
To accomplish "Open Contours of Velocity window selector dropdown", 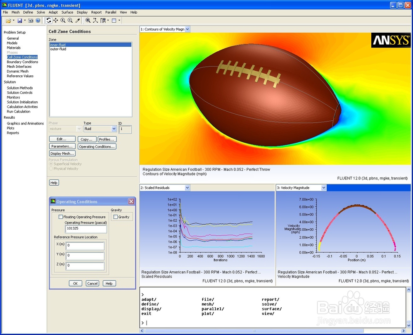I will (187, 29).
